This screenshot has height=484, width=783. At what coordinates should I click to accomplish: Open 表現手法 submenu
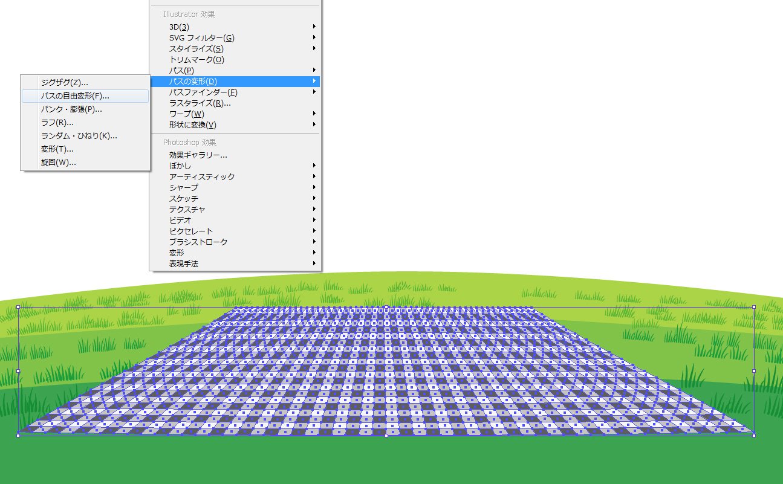[235, 263]
